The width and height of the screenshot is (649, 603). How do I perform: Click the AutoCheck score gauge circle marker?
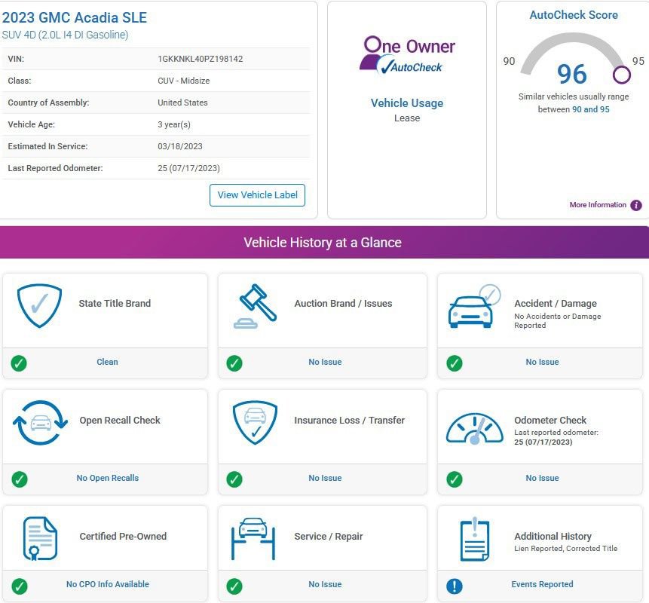click(x=622, y=75)
